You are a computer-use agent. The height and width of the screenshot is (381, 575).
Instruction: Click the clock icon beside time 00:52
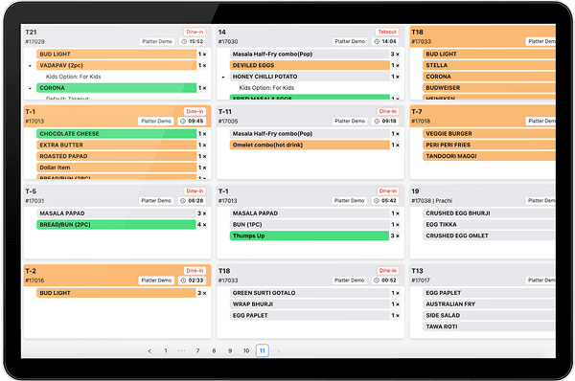377,280
